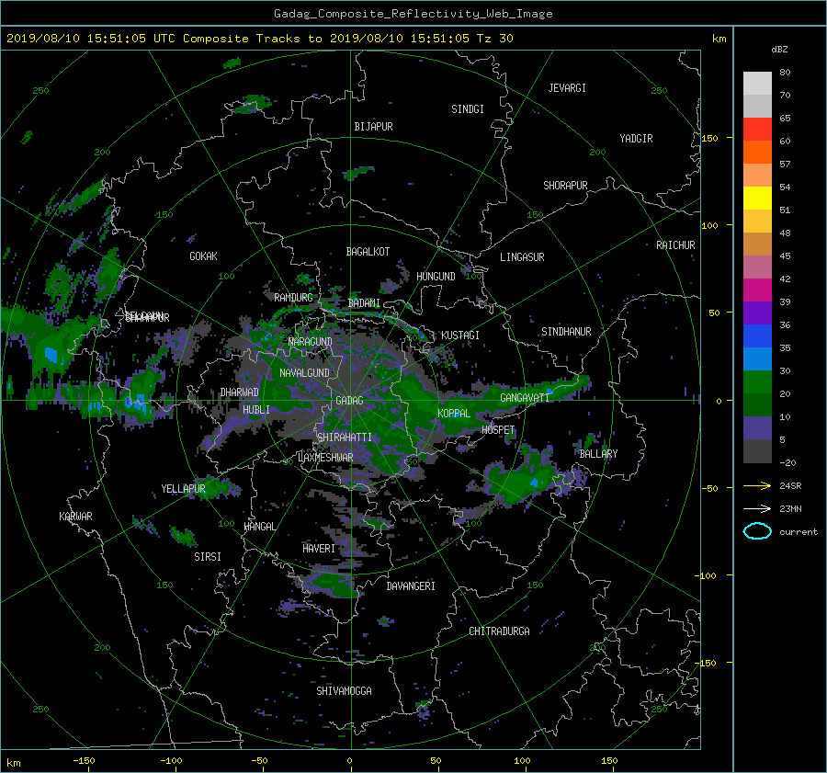
Task: Click the KARWAR city label
Action: 75,517
